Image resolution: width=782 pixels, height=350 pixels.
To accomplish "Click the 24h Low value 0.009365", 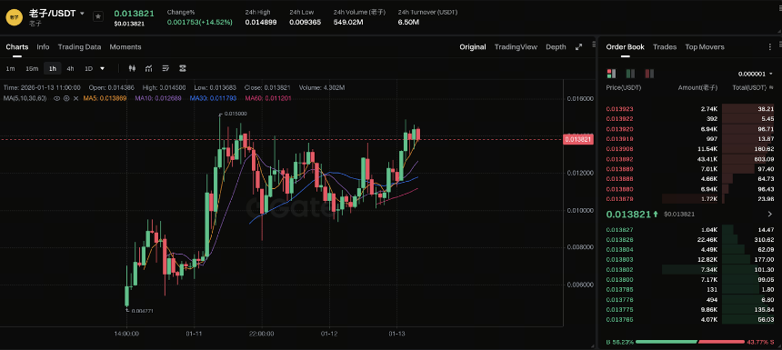I will tap(306, 23).
